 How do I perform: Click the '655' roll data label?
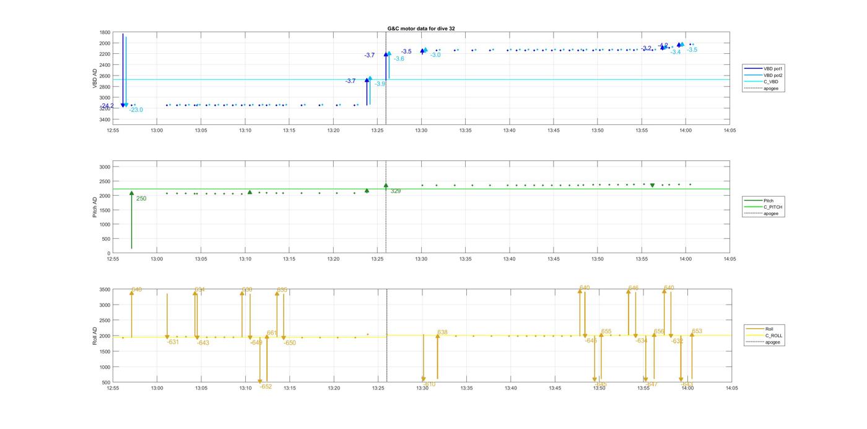pyautogui.click(x=606, y=332)
